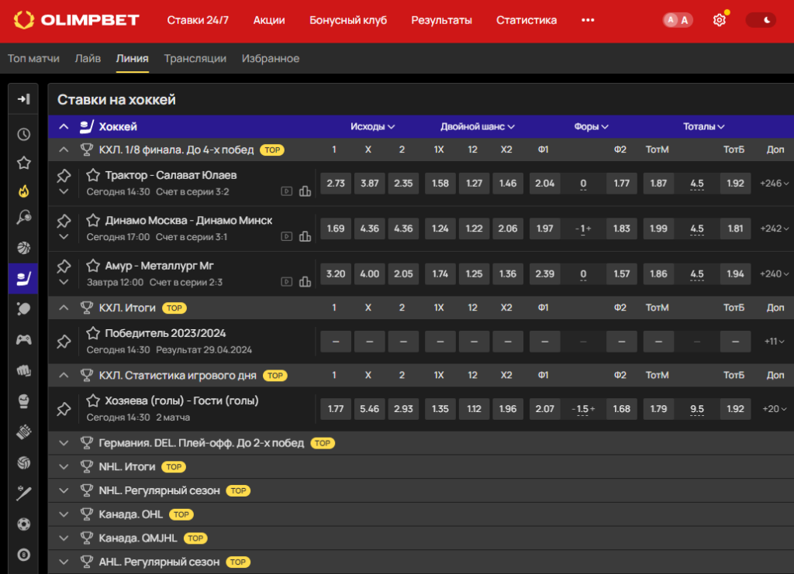Select the Линия tab
The width and height of the screenshot is (794, 574).
pos(132,59)
